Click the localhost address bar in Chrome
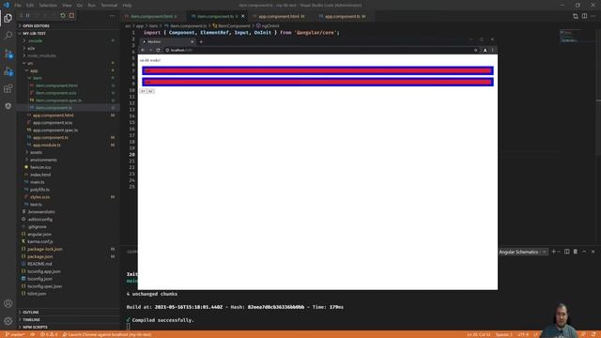The height and width of the screenshot is (338, 601). [x=318, y=50]
